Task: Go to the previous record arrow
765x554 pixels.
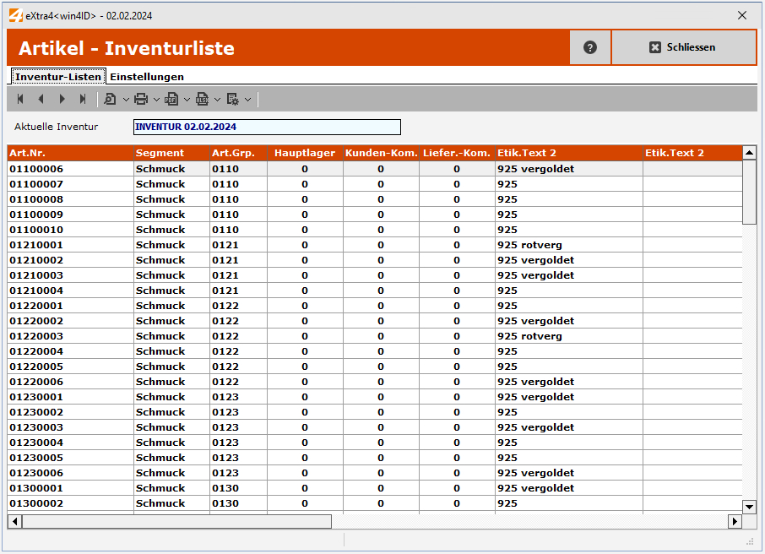Action: (41, 99)
